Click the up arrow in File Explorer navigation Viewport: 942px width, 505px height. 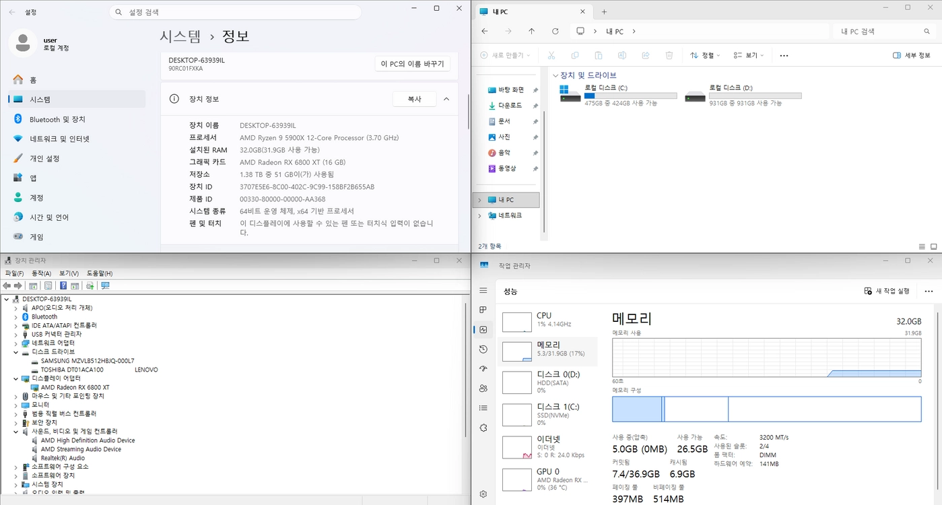(531, 31)
